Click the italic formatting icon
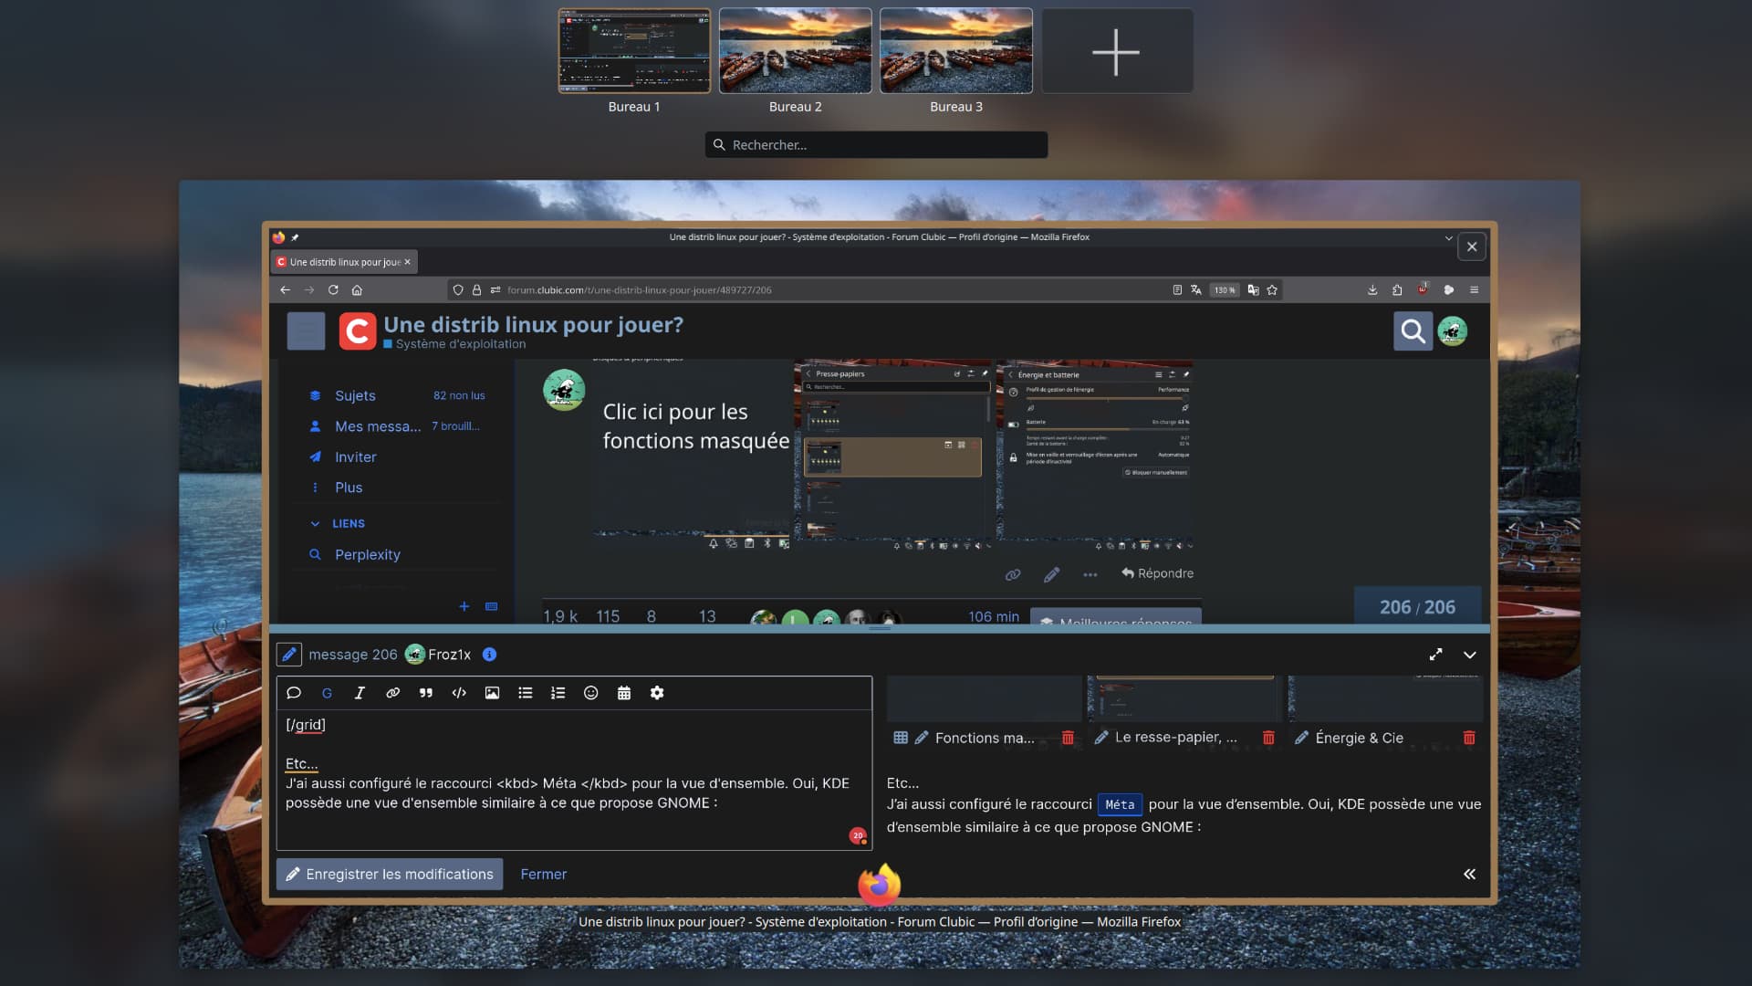 [360, 693]
